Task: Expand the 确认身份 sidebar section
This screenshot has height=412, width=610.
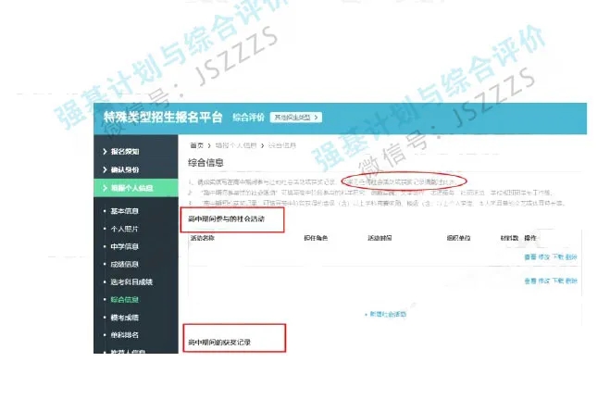Action: pos(129,169)
